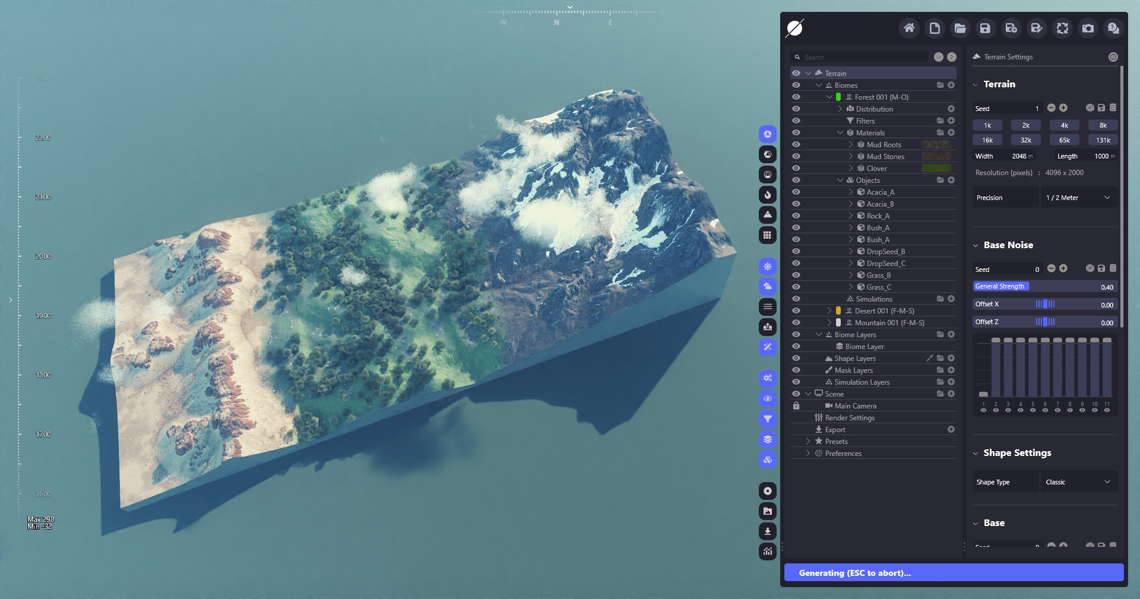Viewport: 1140px width, 599px height.
Task: Hide the Mud Roots material with its eye
Action: click(796, 144)
